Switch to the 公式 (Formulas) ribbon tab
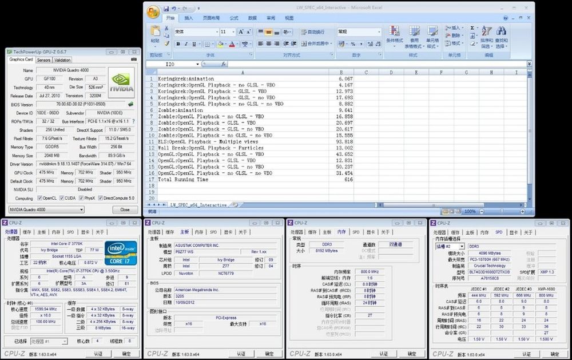 (234, 18)
